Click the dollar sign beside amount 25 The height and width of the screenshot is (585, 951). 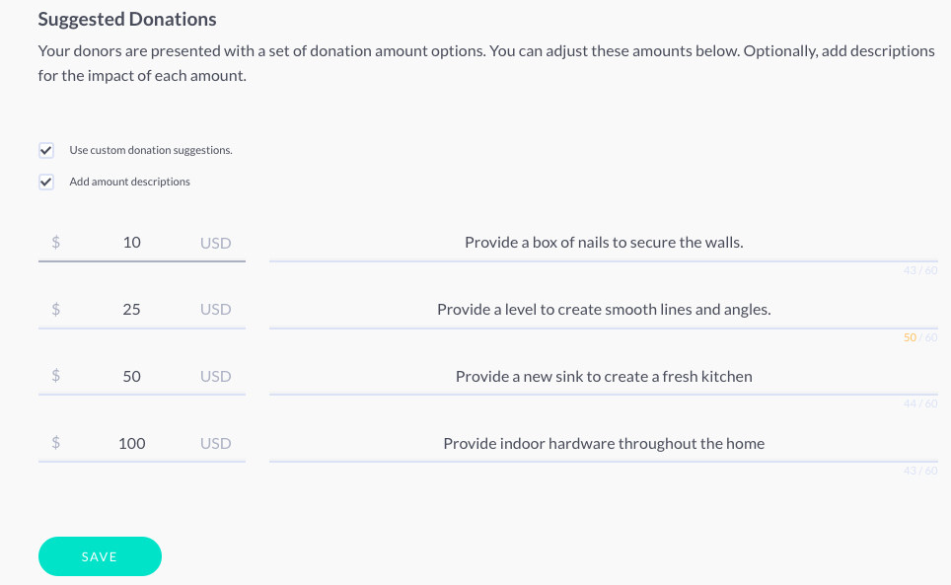pyautogui.click(x=56, y=309)
